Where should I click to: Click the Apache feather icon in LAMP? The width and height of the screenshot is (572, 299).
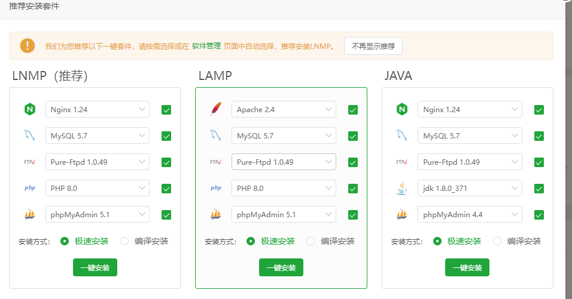215,110
